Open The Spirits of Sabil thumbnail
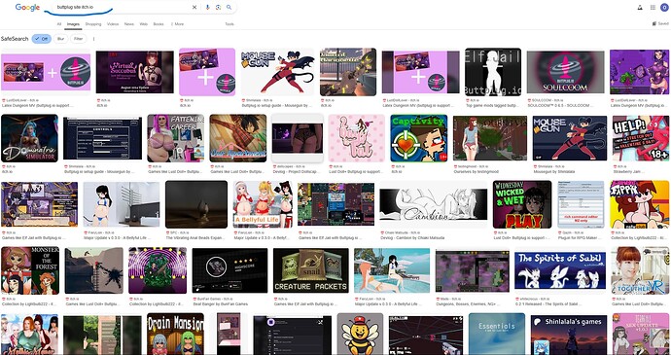671x355 pixels. click(x=560, y=269)
